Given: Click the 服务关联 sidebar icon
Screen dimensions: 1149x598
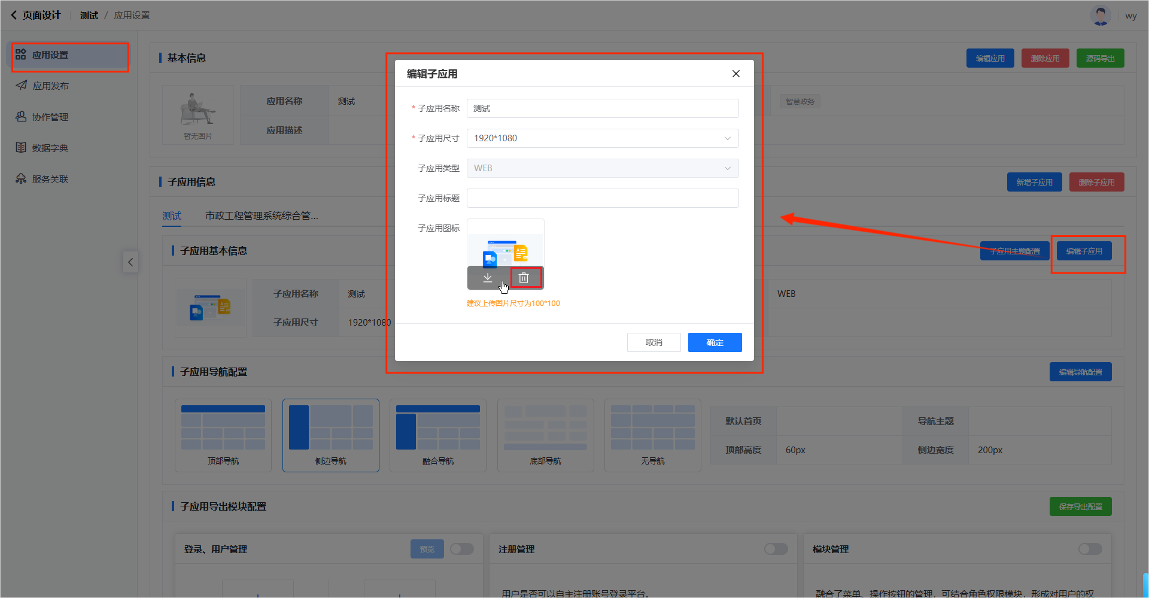Looking at the screenshot, I should (21, 179).
